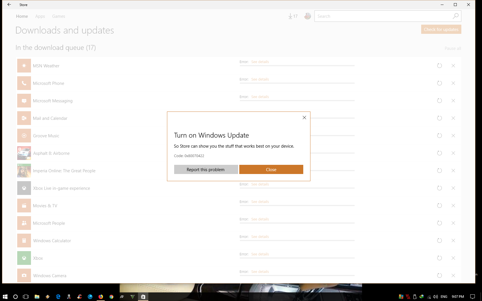This screenshot has width=482, height=301.
Task: Open the Home tab
Action: click(x=22, y=16)
